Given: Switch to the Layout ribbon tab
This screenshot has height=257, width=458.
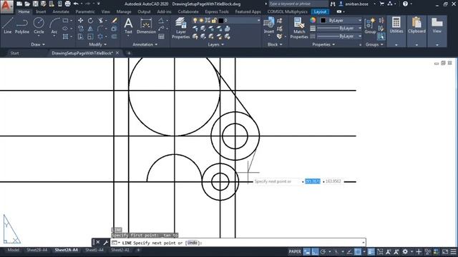Looking at the screenshot, I should pyautogui.click(x=320, y=11).
